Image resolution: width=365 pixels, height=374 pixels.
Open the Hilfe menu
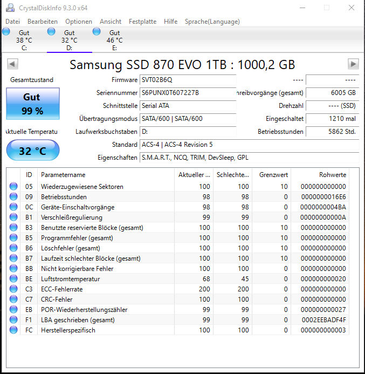170,22
